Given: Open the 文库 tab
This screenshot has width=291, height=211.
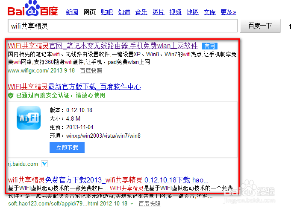Looking at the screenshot, I should pyautogui.click(x=209, y=12).
